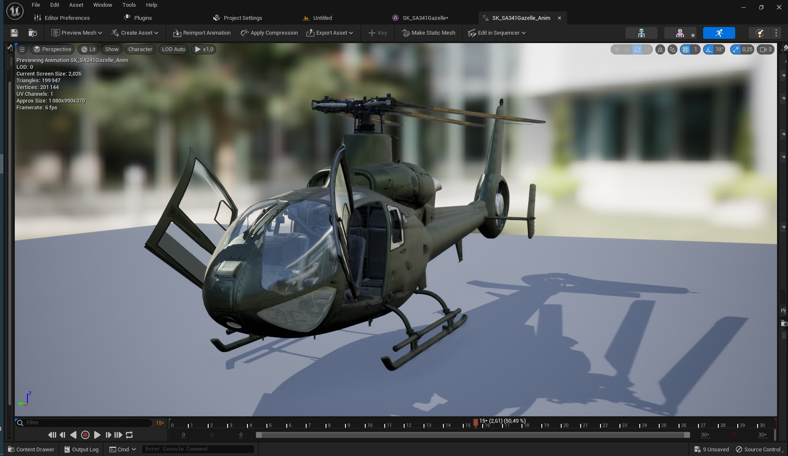The image size is (788, 456).
Task: Expand the Preview Mesh dropdown
Action: pyautogui.click(x=76, y=33)
